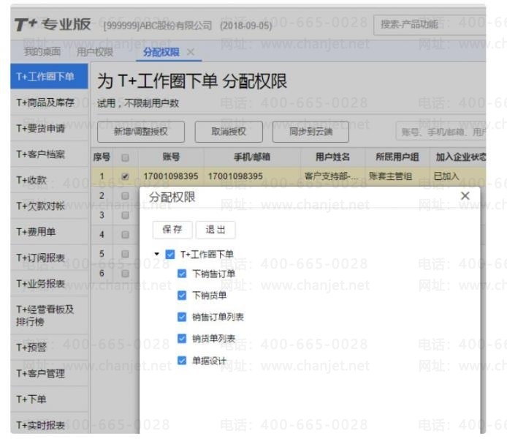Click the 搜索-产品功能 search field
This screenshot has width=507, height=439.
coord(430,25)
